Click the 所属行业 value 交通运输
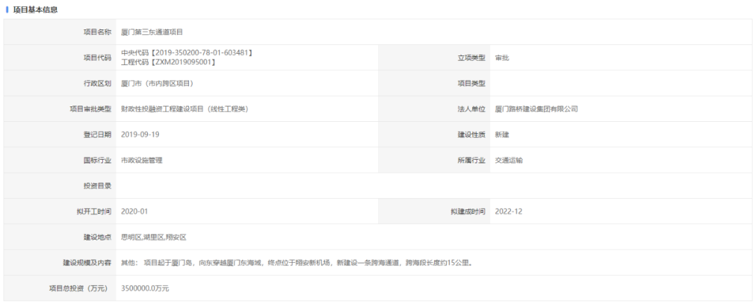This screenshot has height=304, width=756. click(509, 160)
